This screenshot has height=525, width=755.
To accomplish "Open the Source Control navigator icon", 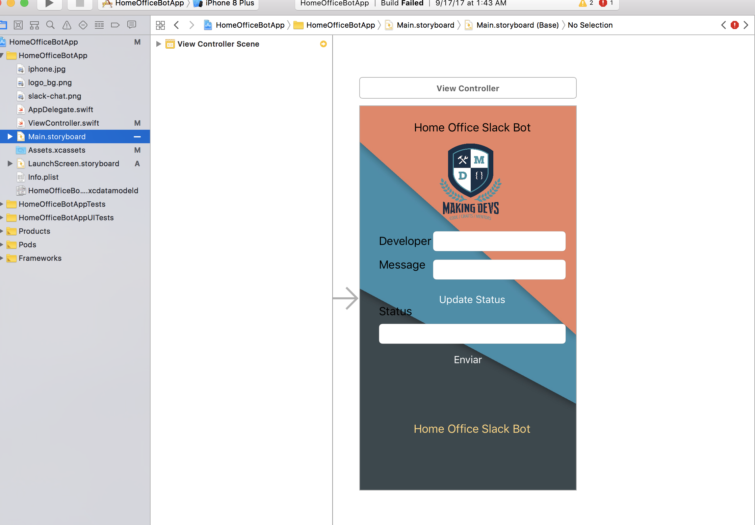I will 18,25.
